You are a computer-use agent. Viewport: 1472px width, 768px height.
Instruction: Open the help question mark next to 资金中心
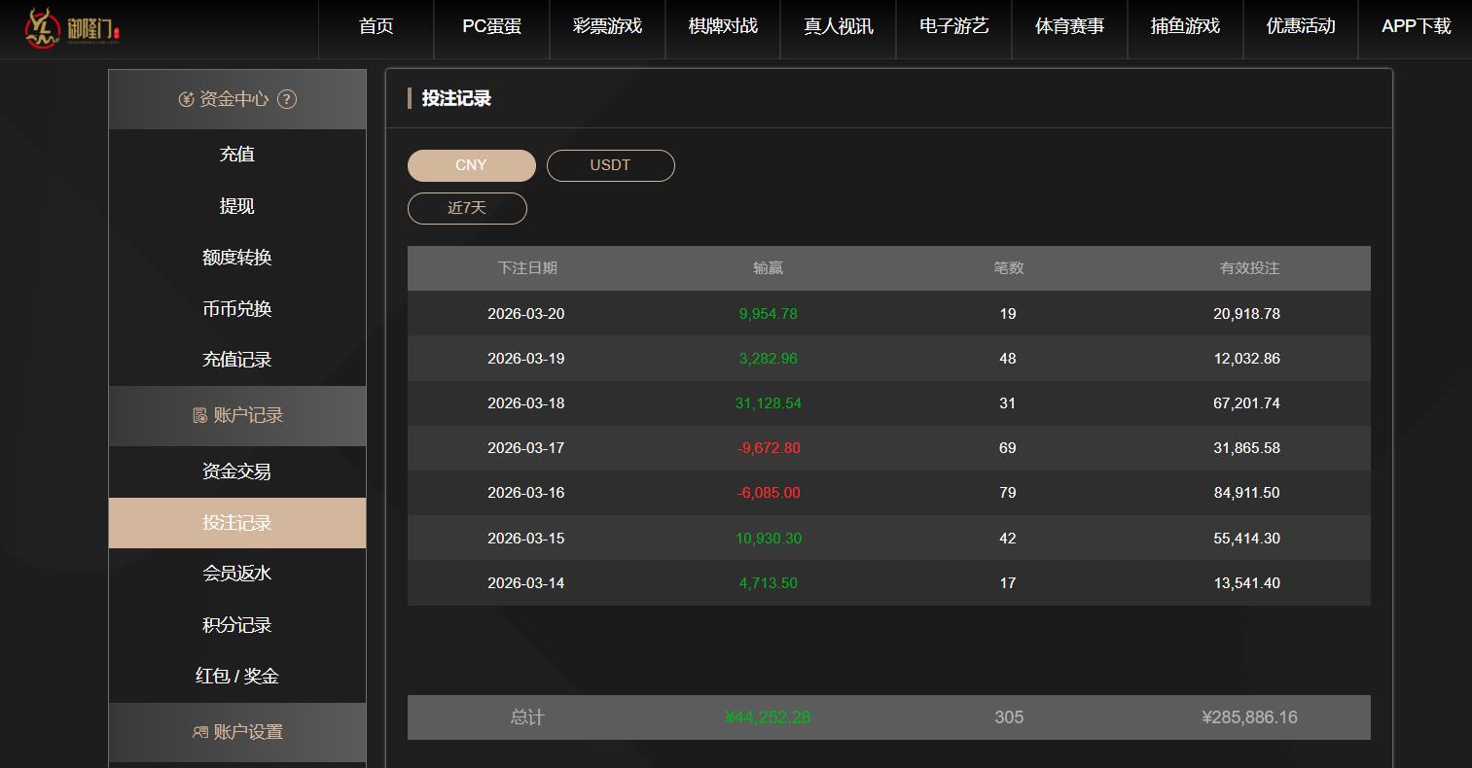(x=286, y=98)
